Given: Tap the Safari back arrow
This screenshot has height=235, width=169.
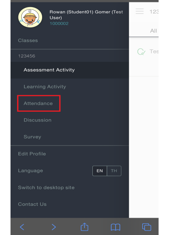Looking at the screenshot, I should pyautogui.click(x=22, y=227).
